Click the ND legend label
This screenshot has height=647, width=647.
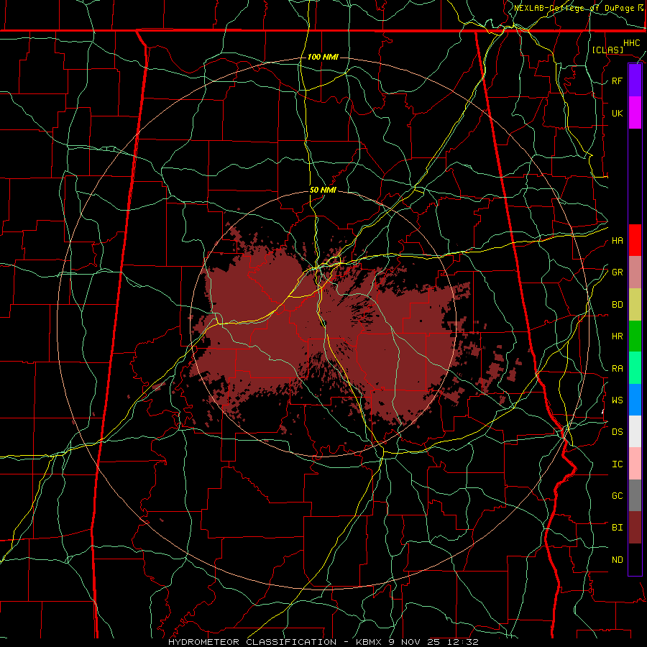[x=617, y=559]
